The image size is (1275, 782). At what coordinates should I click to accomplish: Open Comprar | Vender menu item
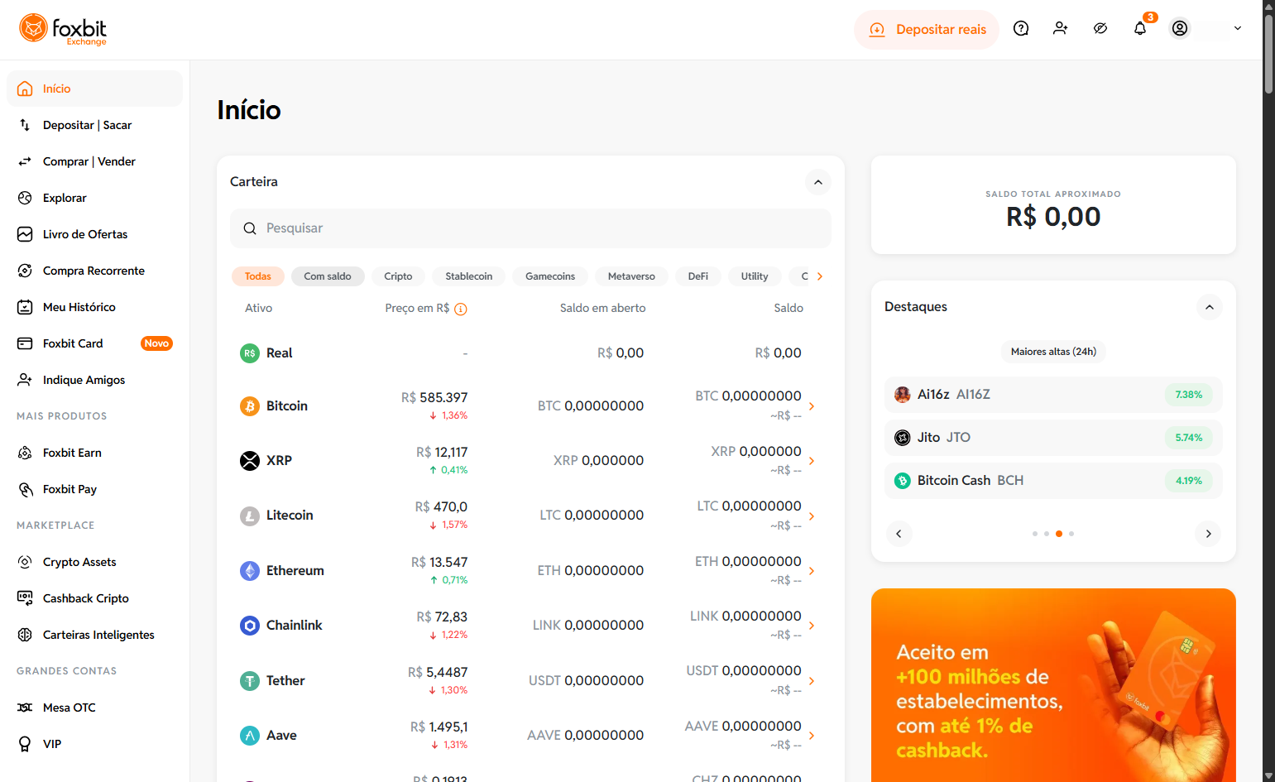pyautogui.click(x=94, y=161)
